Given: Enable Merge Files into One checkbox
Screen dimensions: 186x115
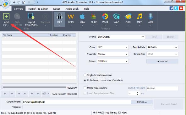Looking at the screenshot, I should [x=85, y=88].
